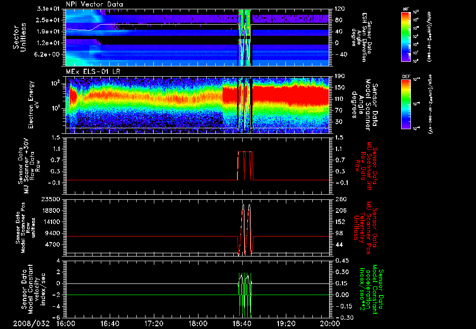Click the 'Sector Unitless' axis label
476x329 pixels.
point(20,37)
